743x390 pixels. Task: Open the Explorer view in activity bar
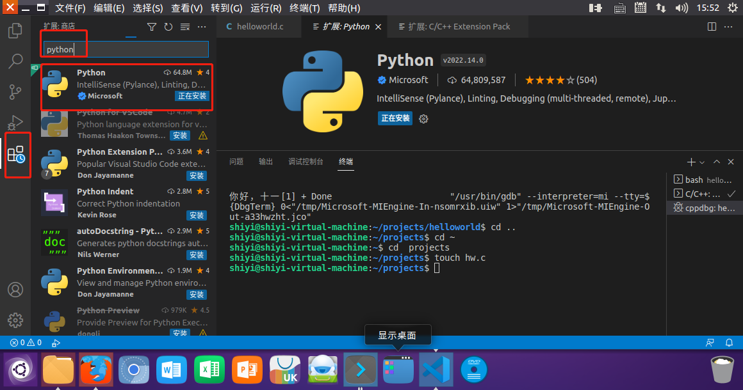(15, 31)
